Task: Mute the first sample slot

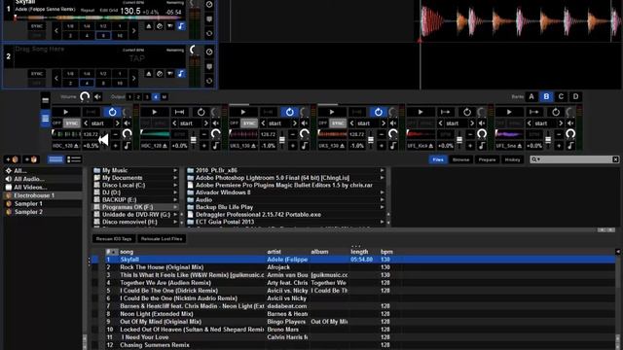Action: [128, 123]
